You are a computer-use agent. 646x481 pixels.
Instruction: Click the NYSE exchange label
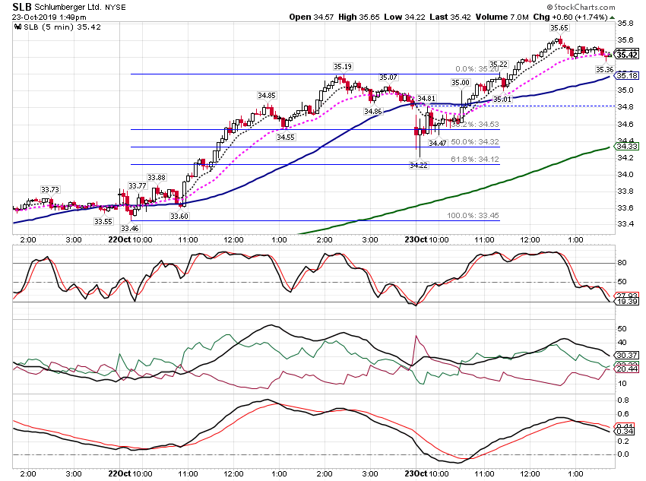116,7
